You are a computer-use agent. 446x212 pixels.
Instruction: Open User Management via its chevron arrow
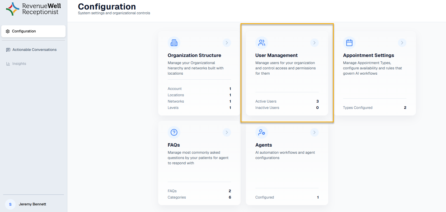[x=314, y=43]
